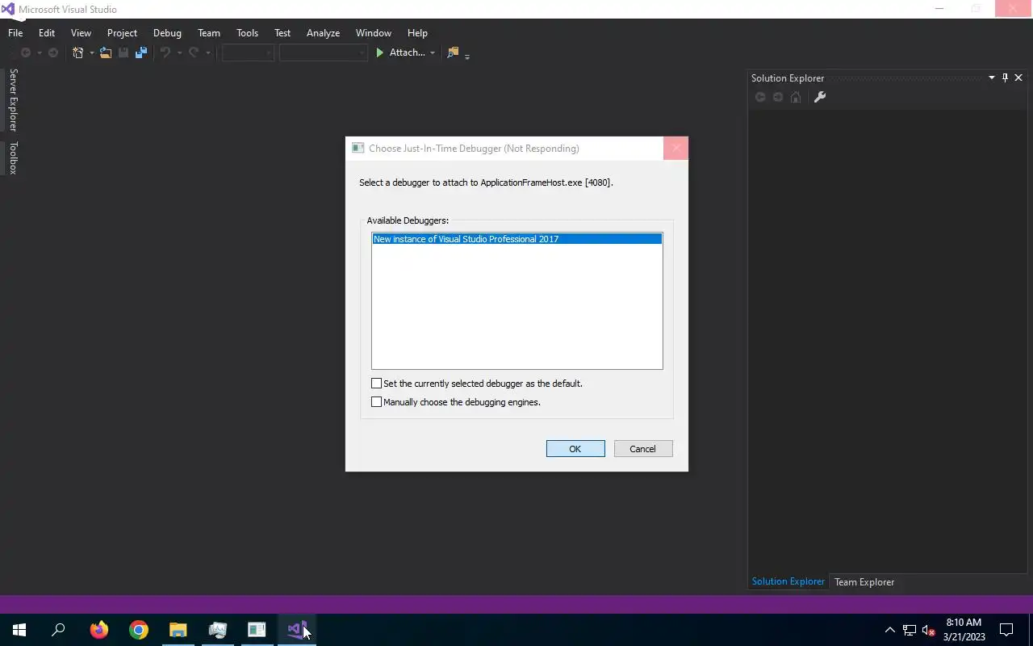The height and width of the screenshot is (646, 1033).
Task: Open the Solution Configurations combo box
Action: point(248,52)
